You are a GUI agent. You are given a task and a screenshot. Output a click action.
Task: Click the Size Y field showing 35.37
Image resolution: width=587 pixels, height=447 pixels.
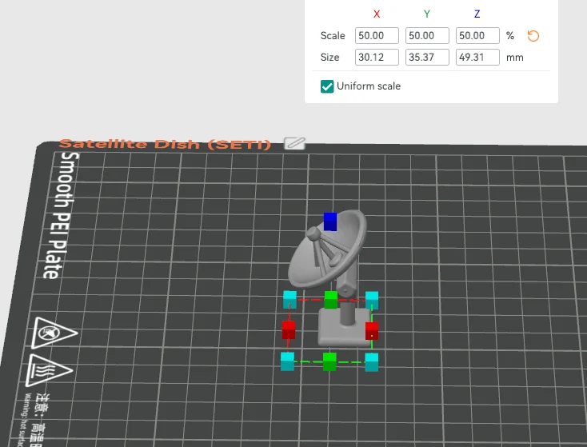pyautogui.click(x=427, y=58)
